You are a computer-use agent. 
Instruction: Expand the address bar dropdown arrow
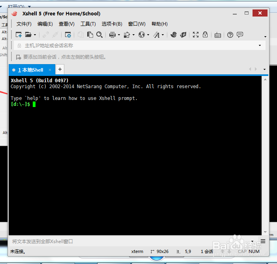point(260,45)
